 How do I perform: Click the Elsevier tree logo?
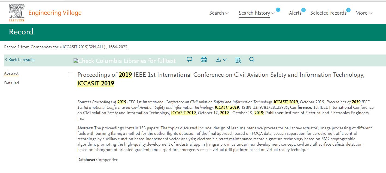tap(16, 11)
